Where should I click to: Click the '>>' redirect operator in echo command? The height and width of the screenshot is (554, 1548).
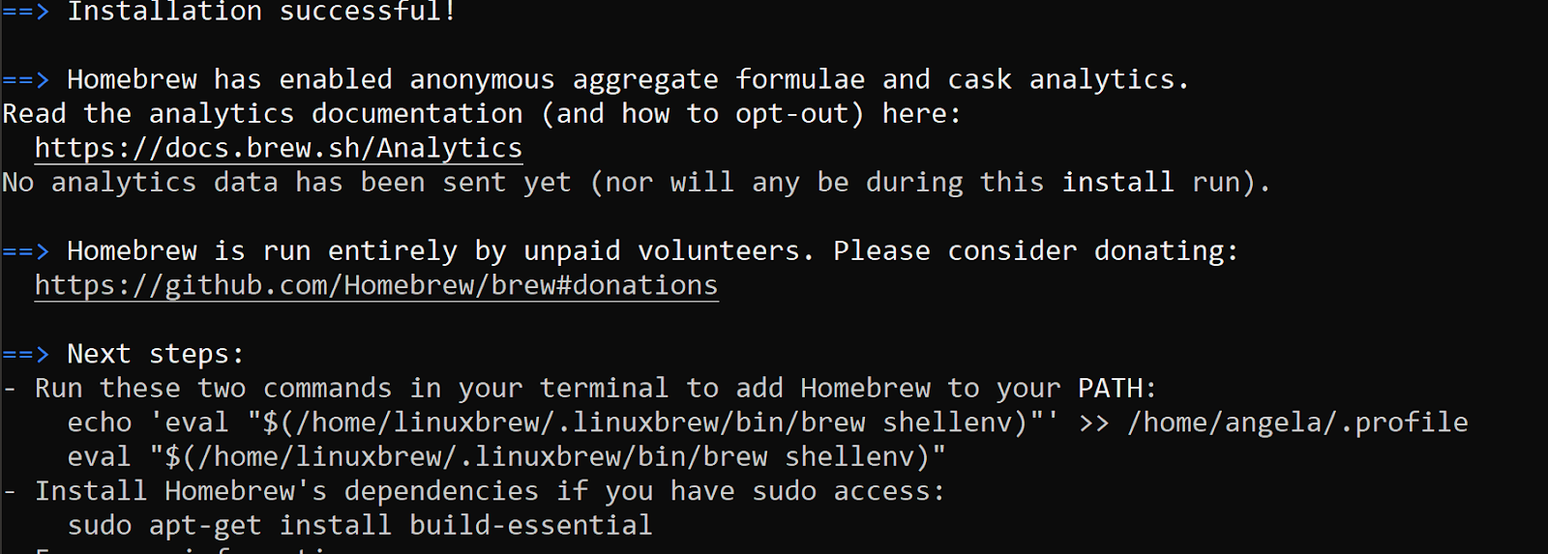click(x=1093, y=423)
